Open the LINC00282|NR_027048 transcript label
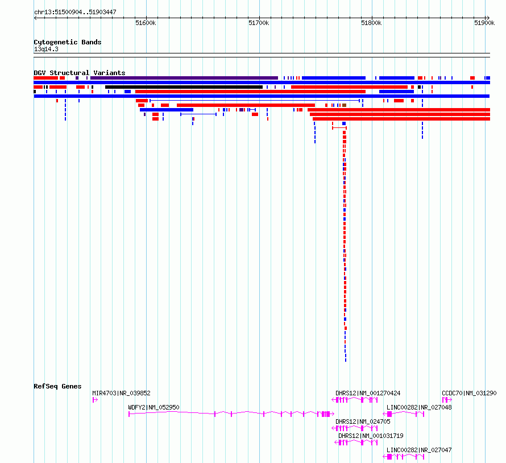Viewport: 506px width, 463px height. pyautogui.click(x=419, y=407)
